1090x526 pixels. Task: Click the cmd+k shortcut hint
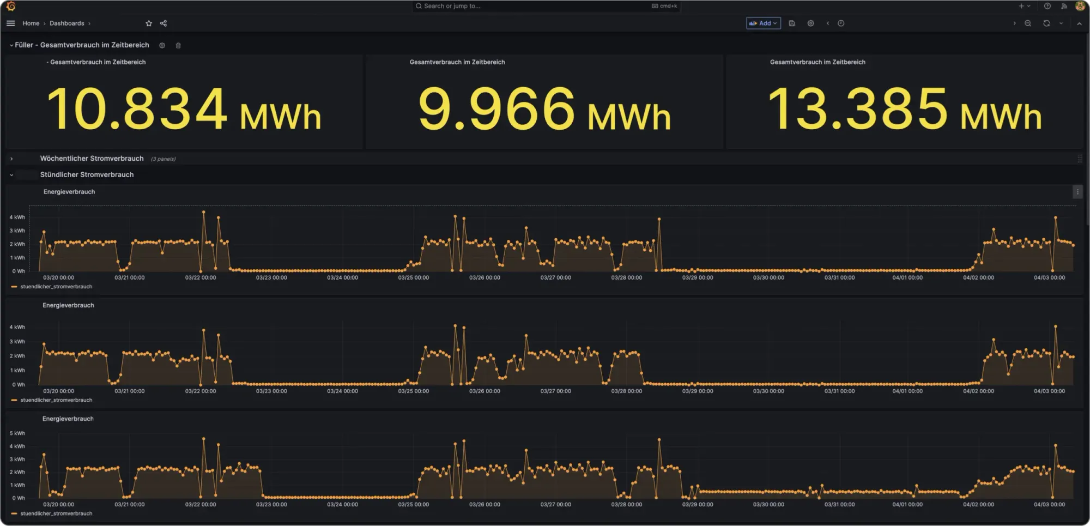[x=664, y=6]
